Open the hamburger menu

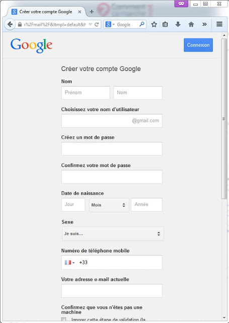[219, 24]
